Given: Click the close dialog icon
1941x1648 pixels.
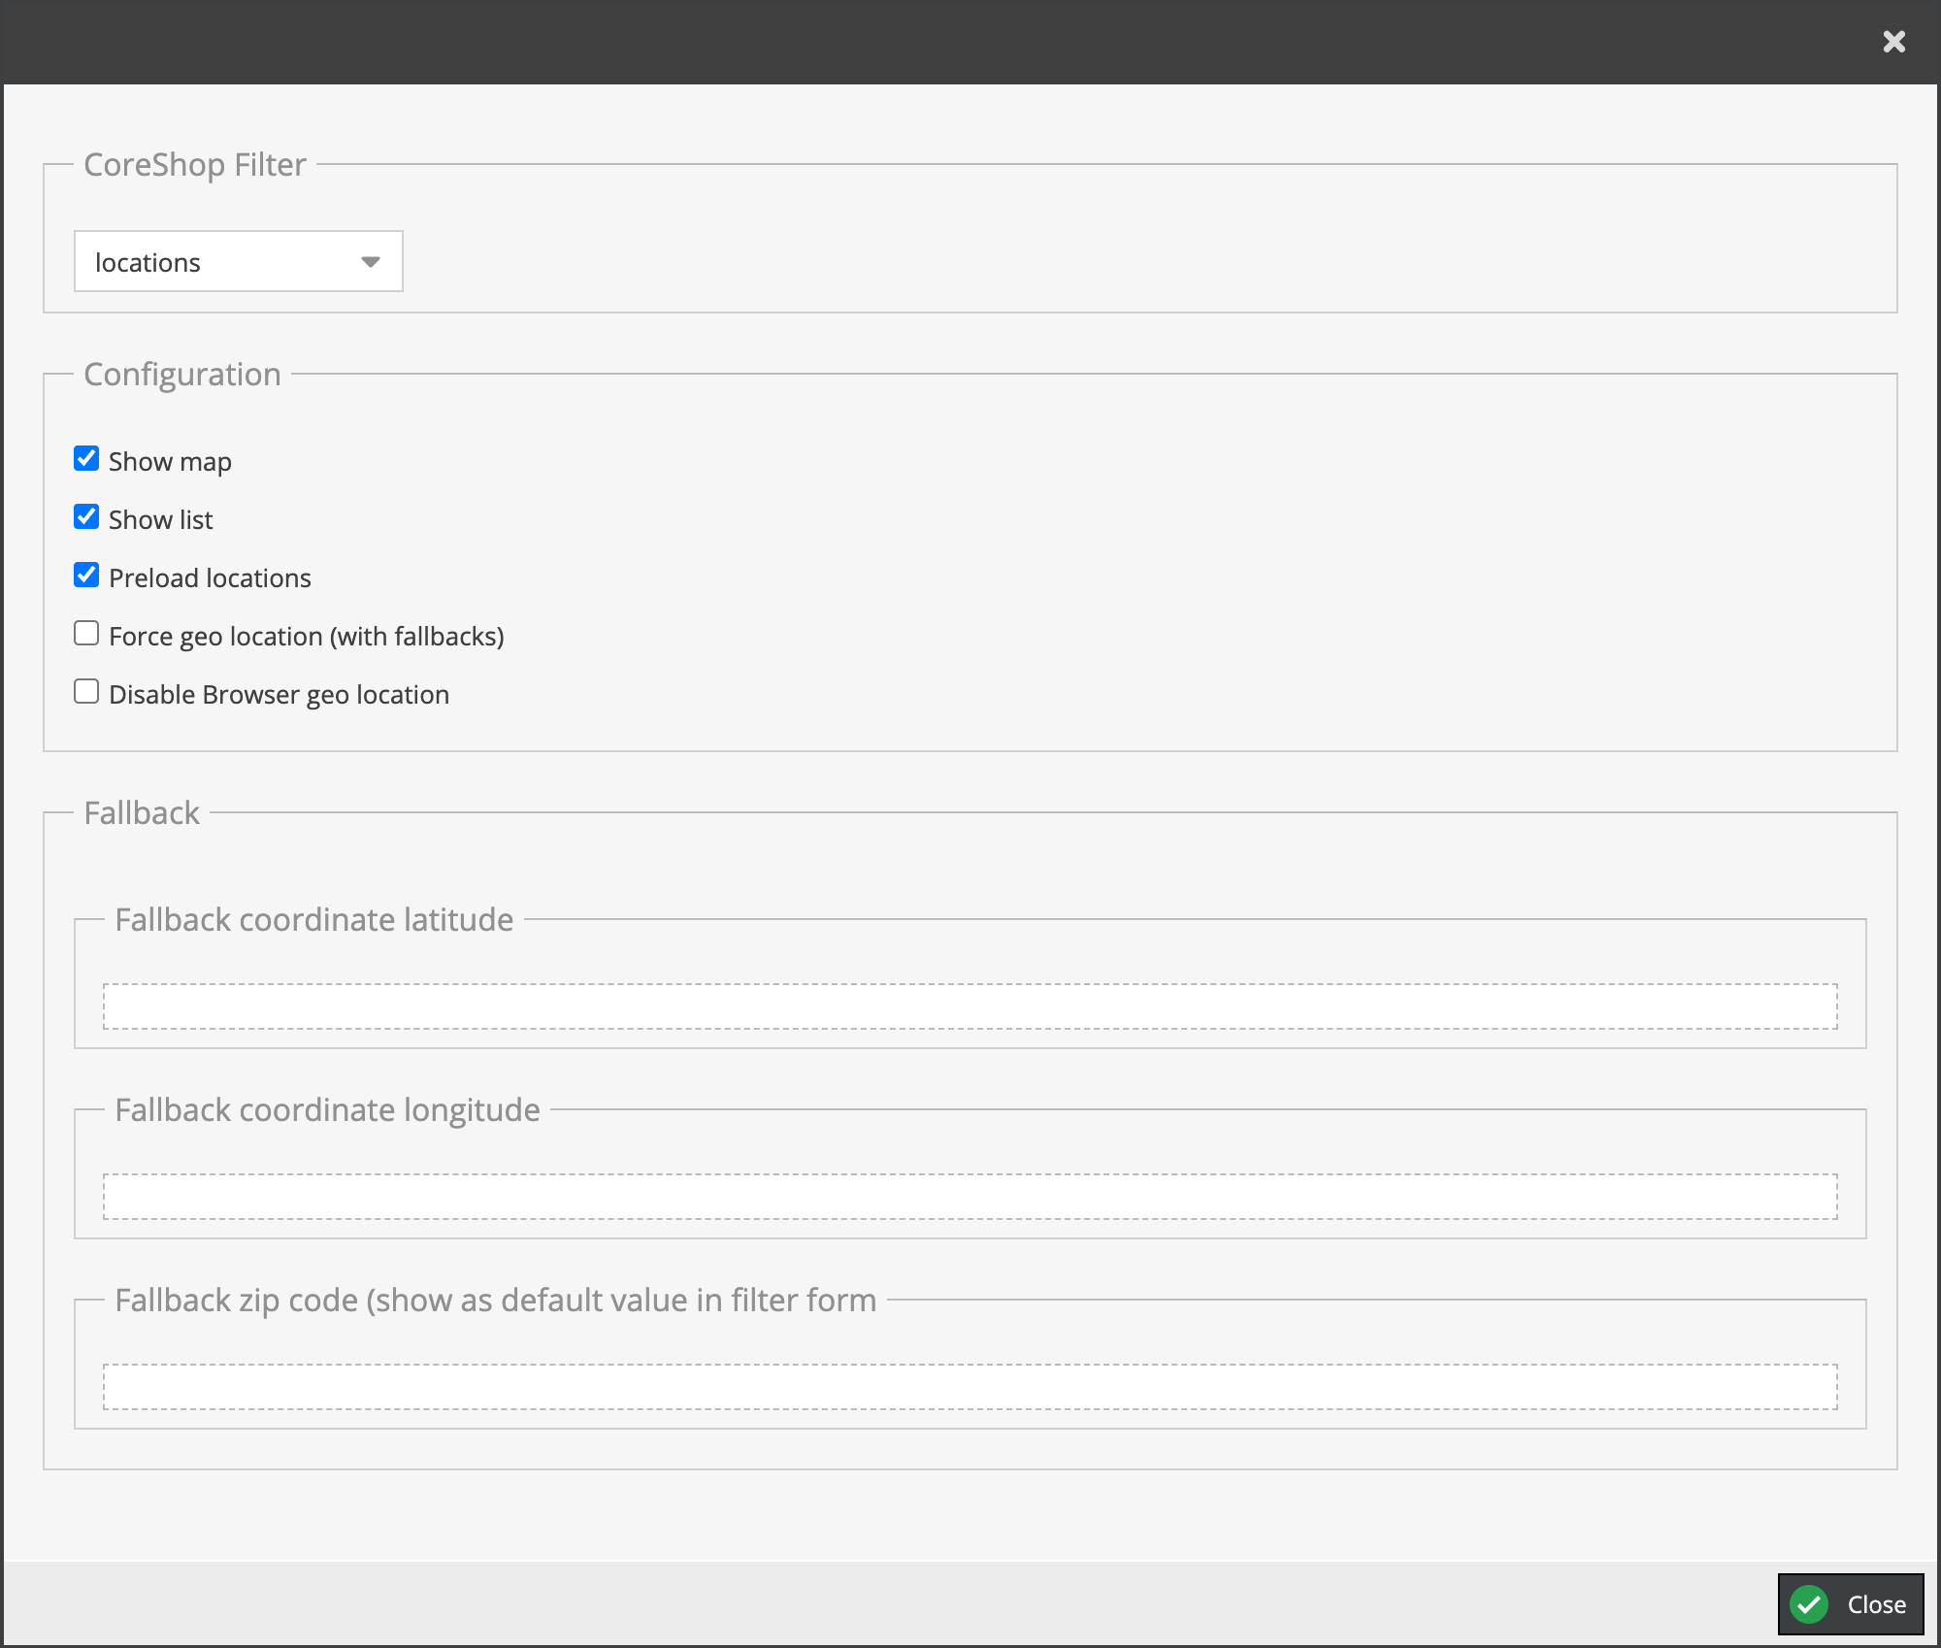Looking at the screenshot, I should (x=1893, y=41).
